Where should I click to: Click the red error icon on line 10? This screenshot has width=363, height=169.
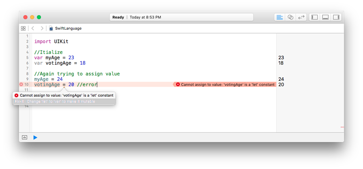tap(21, 85)
